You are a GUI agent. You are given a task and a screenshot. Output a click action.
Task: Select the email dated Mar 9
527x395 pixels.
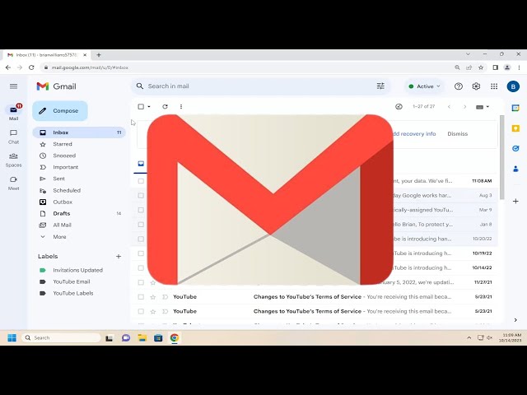tap(141, 210)
